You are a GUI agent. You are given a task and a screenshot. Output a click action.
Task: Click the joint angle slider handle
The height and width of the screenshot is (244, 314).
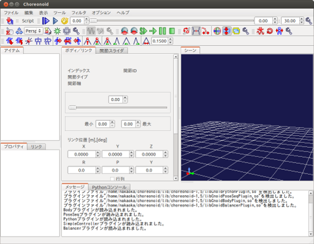(x=72, y=107)
